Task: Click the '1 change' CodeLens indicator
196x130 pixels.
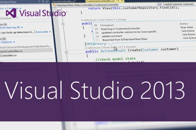Action: 121,19
